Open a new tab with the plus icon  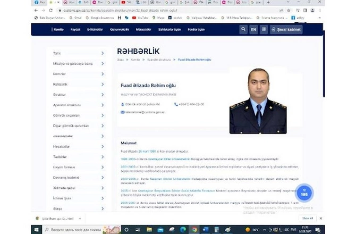click(x=268, y=2)
